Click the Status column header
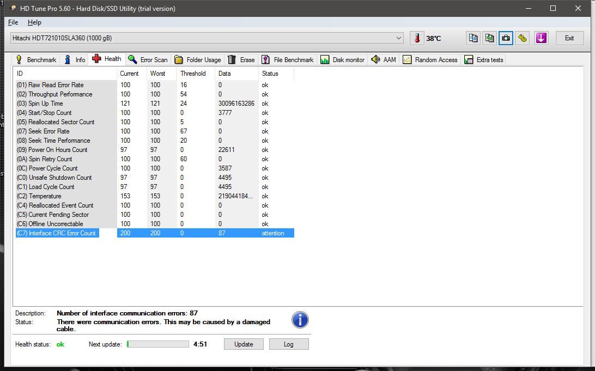This screenshot has height=371, width=595. click(x=276, y=74)
